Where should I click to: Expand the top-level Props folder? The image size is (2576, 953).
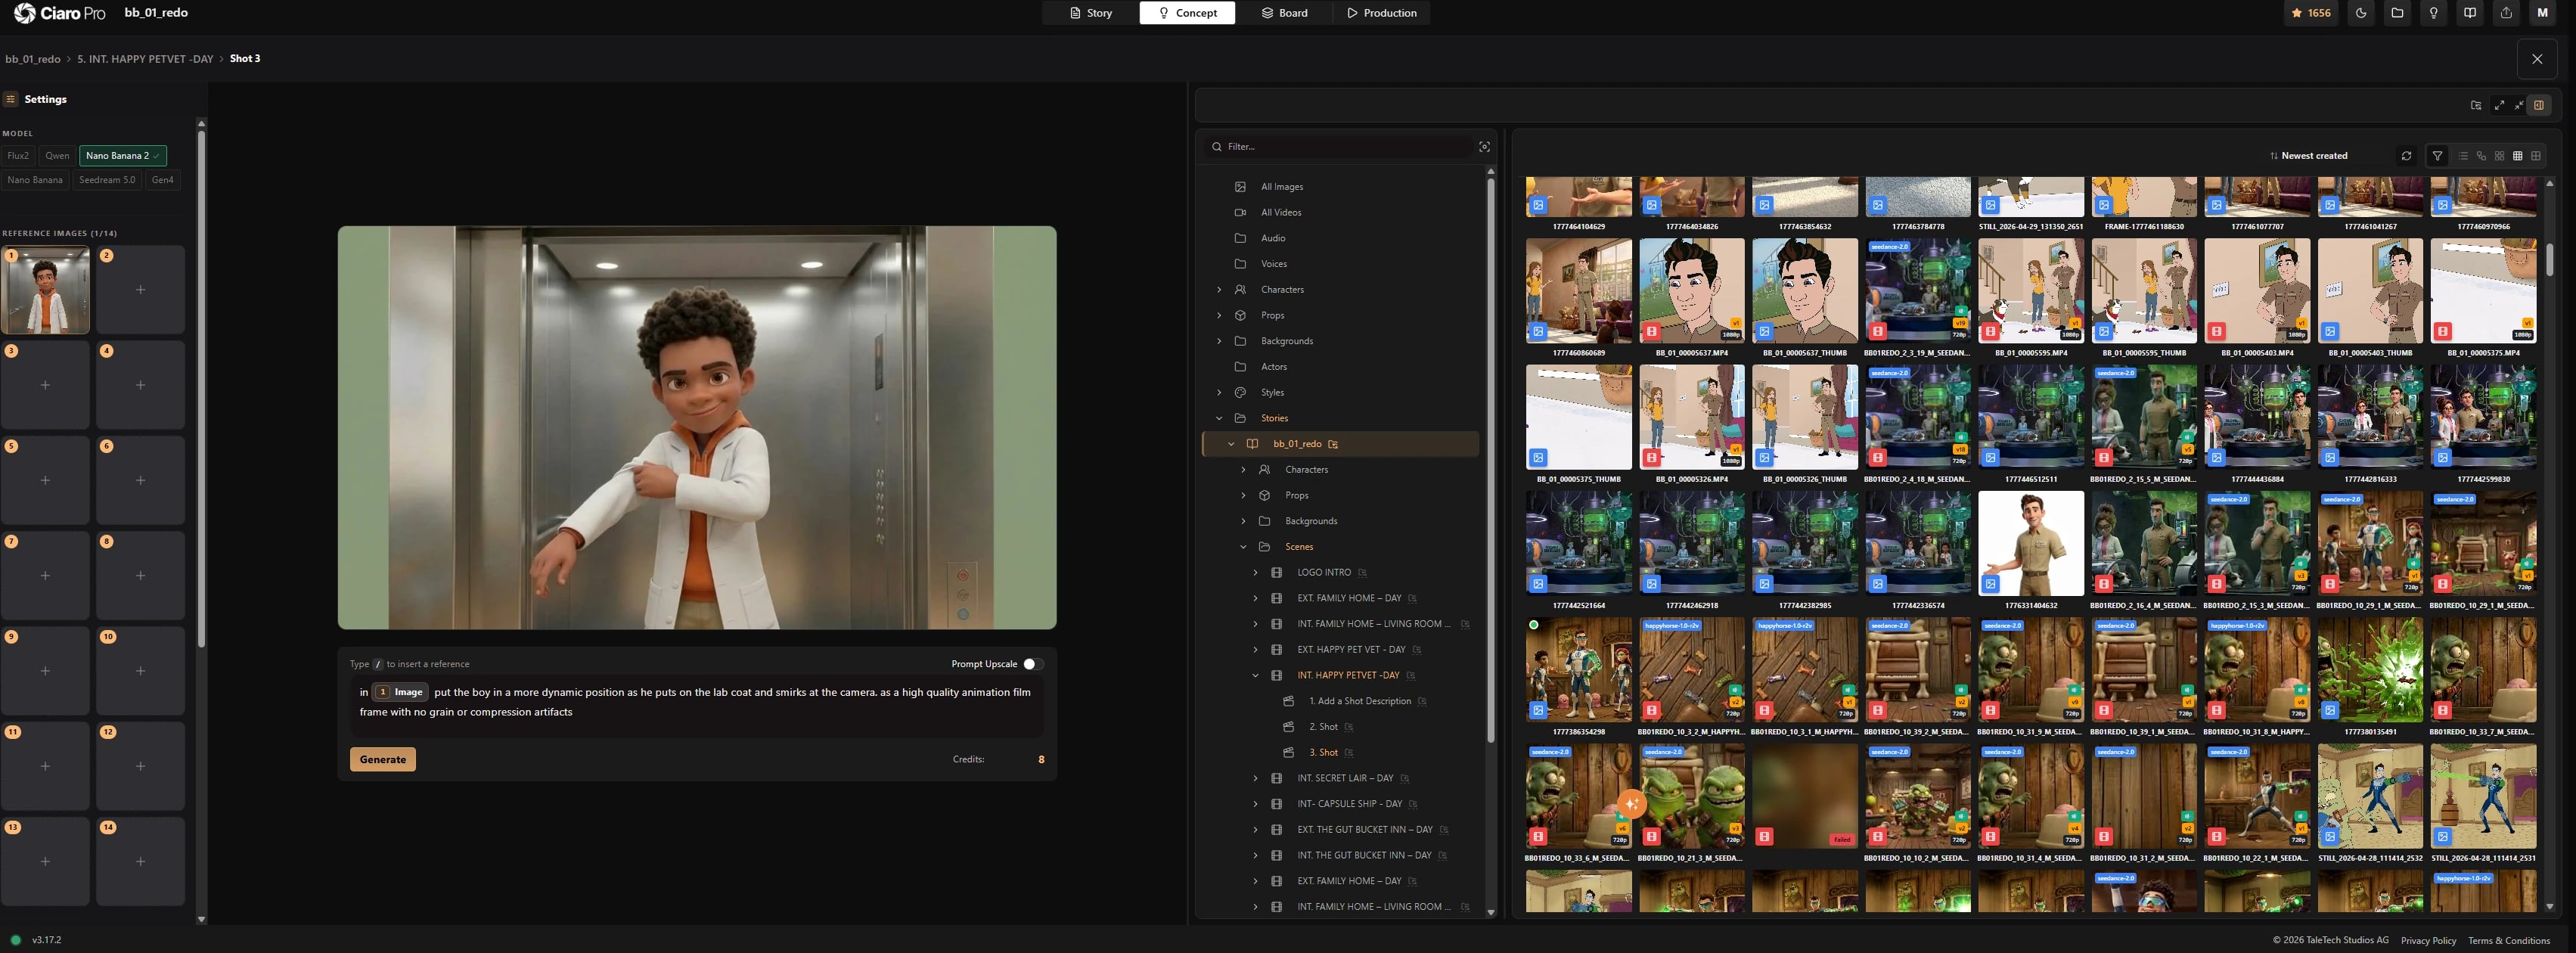(x=1218, y=316)
